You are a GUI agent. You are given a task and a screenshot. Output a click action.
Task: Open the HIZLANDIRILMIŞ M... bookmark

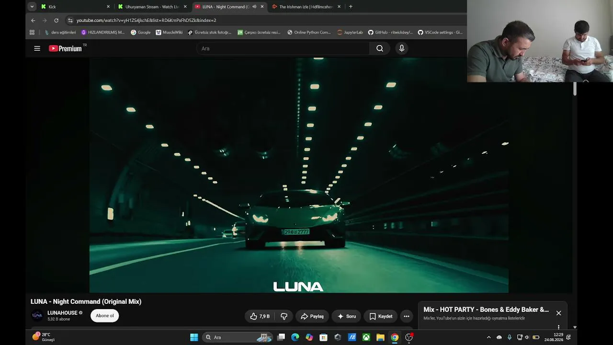(103, 33)
